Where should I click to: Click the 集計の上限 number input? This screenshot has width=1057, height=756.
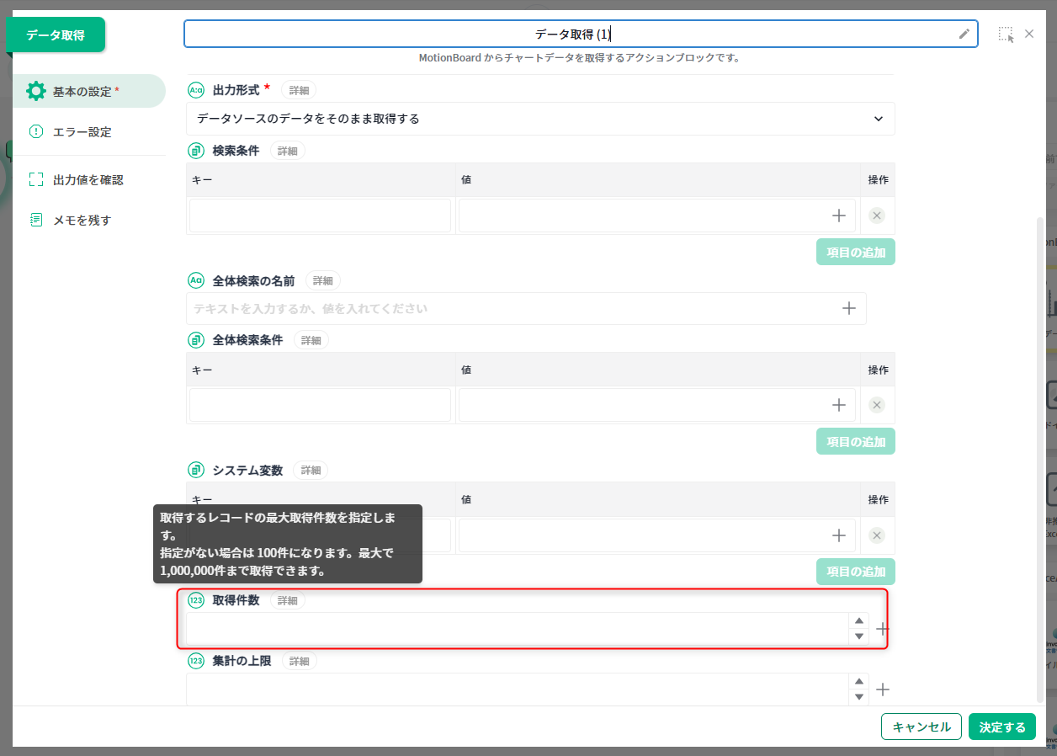pos(517,689)
